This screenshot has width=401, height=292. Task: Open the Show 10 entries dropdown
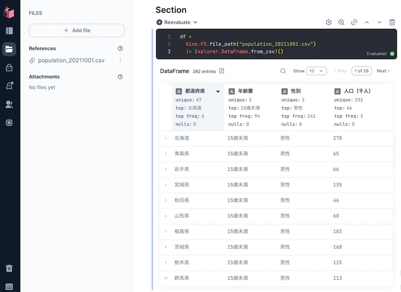316,71
